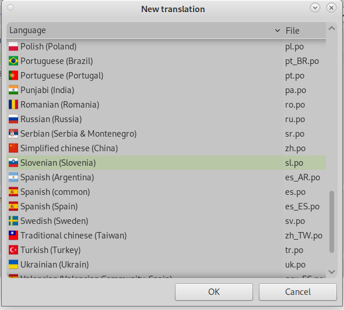
Task: Click the es_AR.po file cell
Action: click(x=303, y=177)
